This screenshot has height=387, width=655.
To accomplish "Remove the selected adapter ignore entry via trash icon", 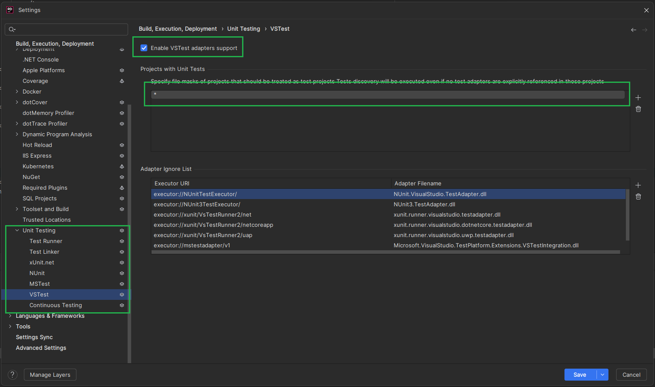I will pyautogui.click(x=638, y=196).
